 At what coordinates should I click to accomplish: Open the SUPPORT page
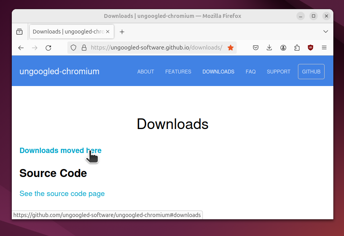click(279, 72)
